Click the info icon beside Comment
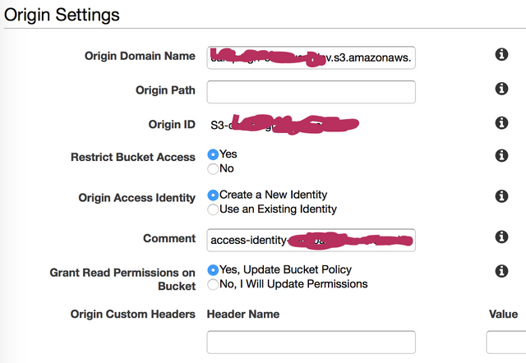The width and height of the screenshot is (526, 363). point(501,237)
